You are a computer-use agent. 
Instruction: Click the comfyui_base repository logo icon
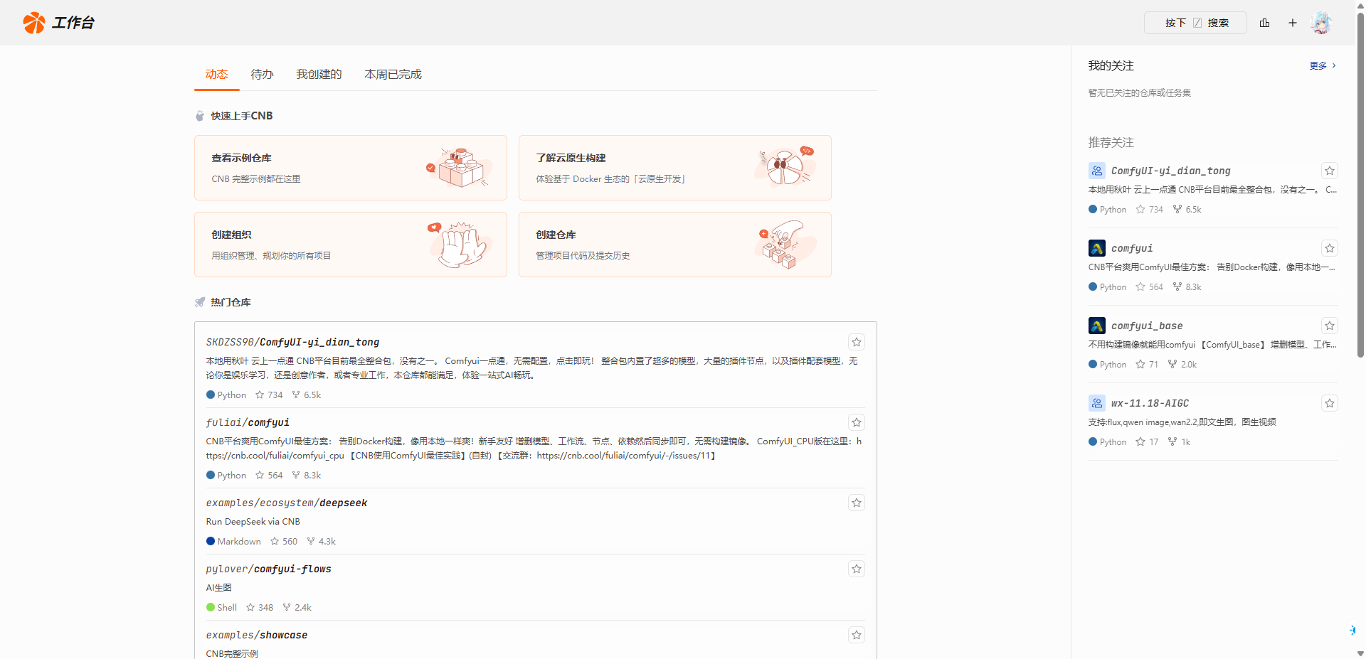click(x=1096, y=326)
